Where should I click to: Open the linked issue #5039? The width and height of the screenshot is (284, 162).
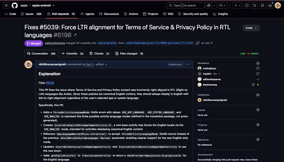[50, 83]
